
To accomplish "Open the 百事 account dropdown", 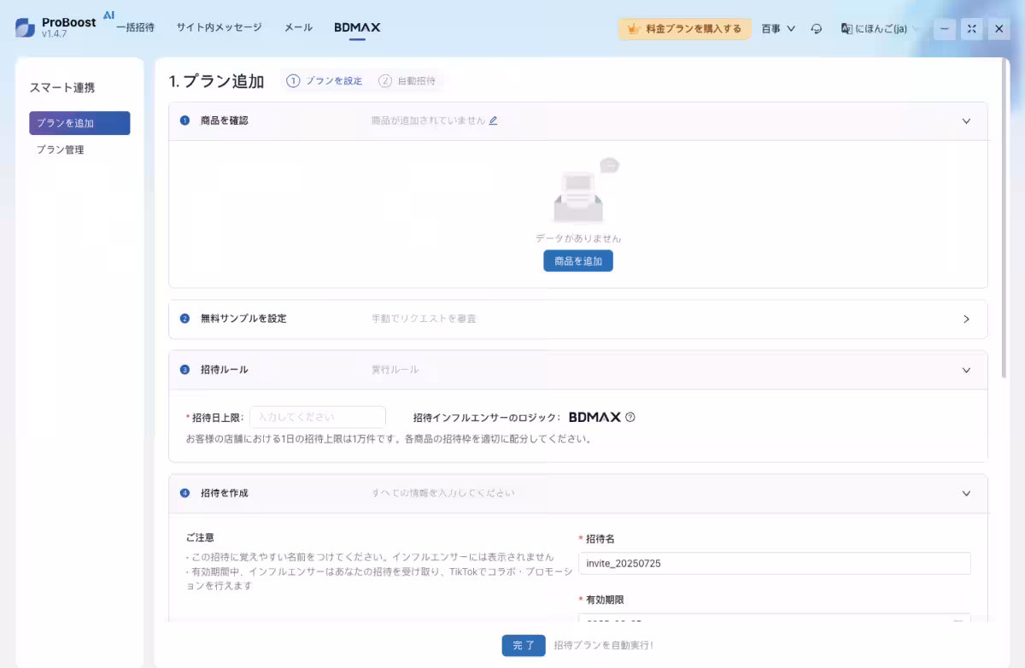I will pyautogui.click(x=777, y=28).
